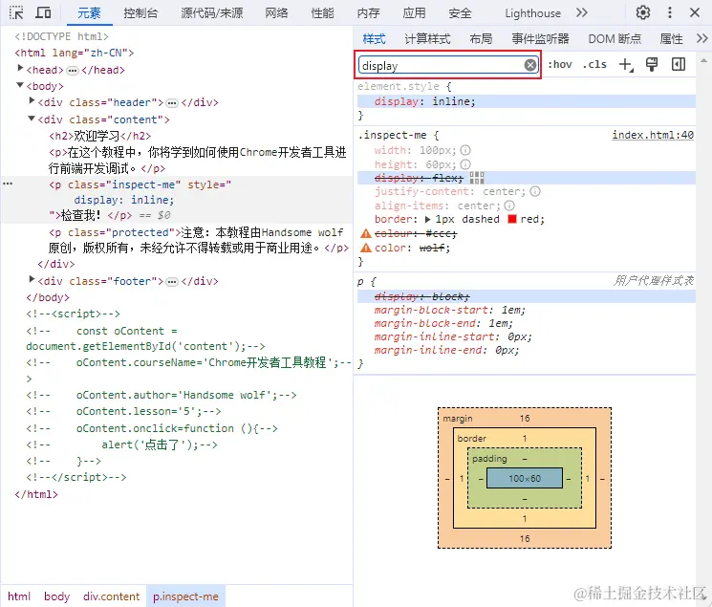The image size is (712, 607).
Task: Select the body breadcrumb
Action: (x=56, y=596)
